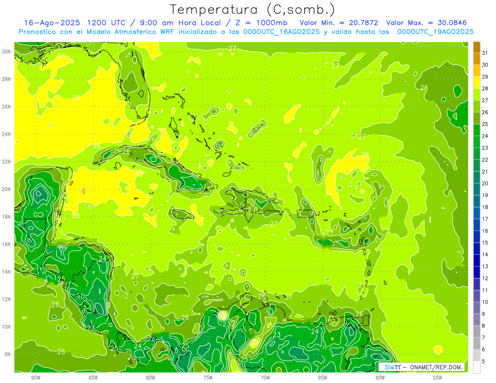Screen dimensions: 496x383
Task: Click the legend label '17'
Action: point(485,219)
